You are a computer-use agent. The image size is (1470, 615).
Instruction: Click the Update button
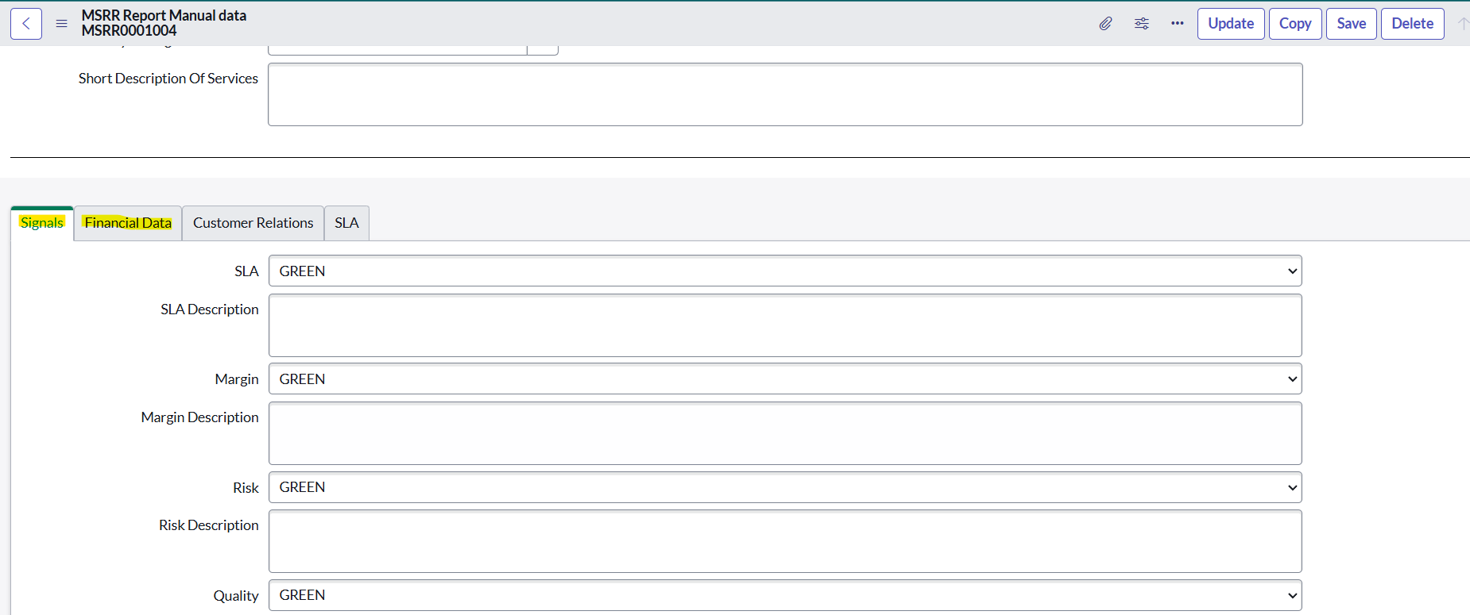(1231, 23)
